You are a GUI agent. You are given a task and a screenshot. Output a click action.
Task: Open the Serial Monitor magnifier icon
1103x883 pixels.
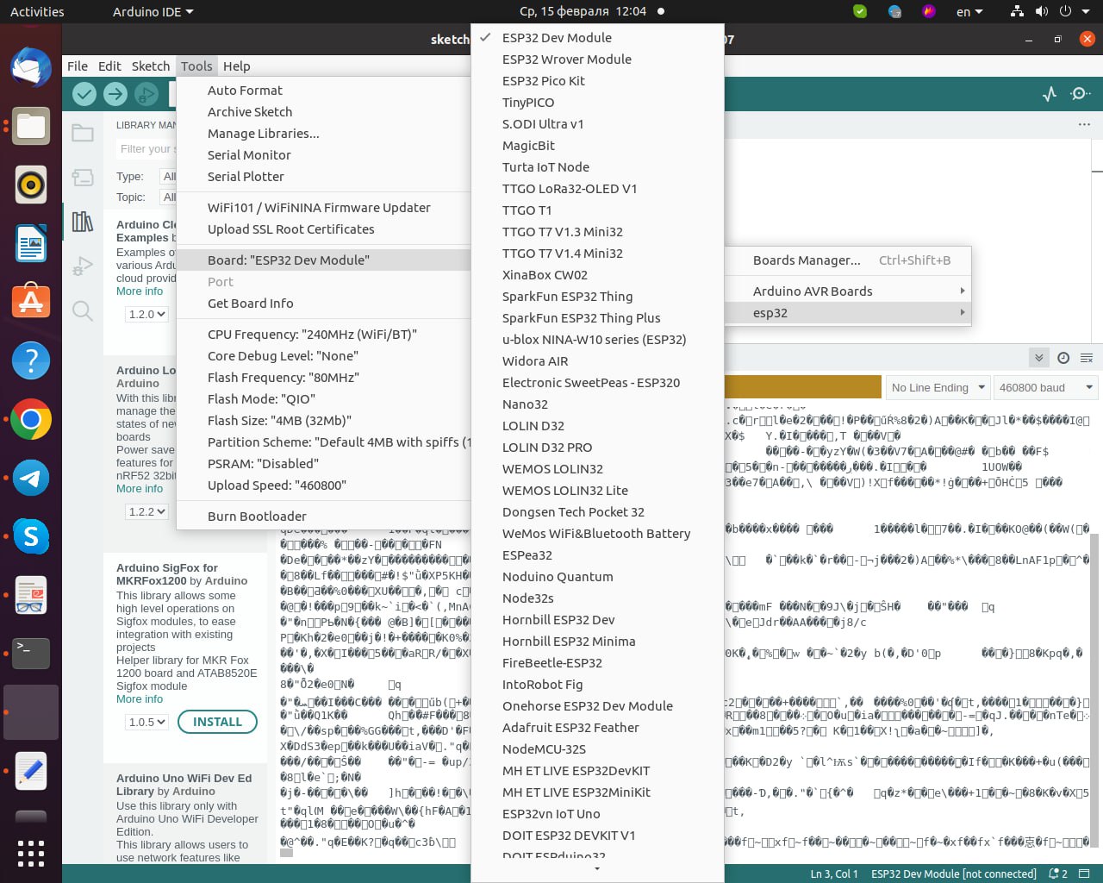[x=1080, y=94]
